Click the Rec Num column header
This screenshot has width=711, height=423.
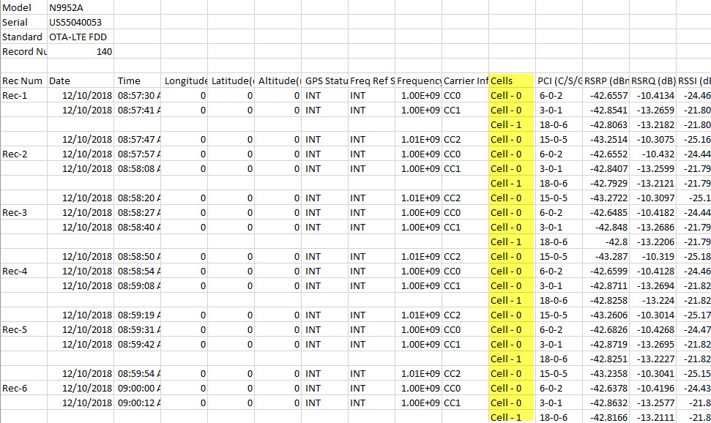[23, 81]
